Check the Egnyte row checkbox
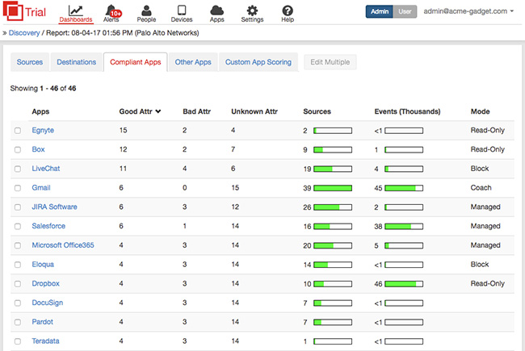525x351 pixels. click(x=18, y=130)
